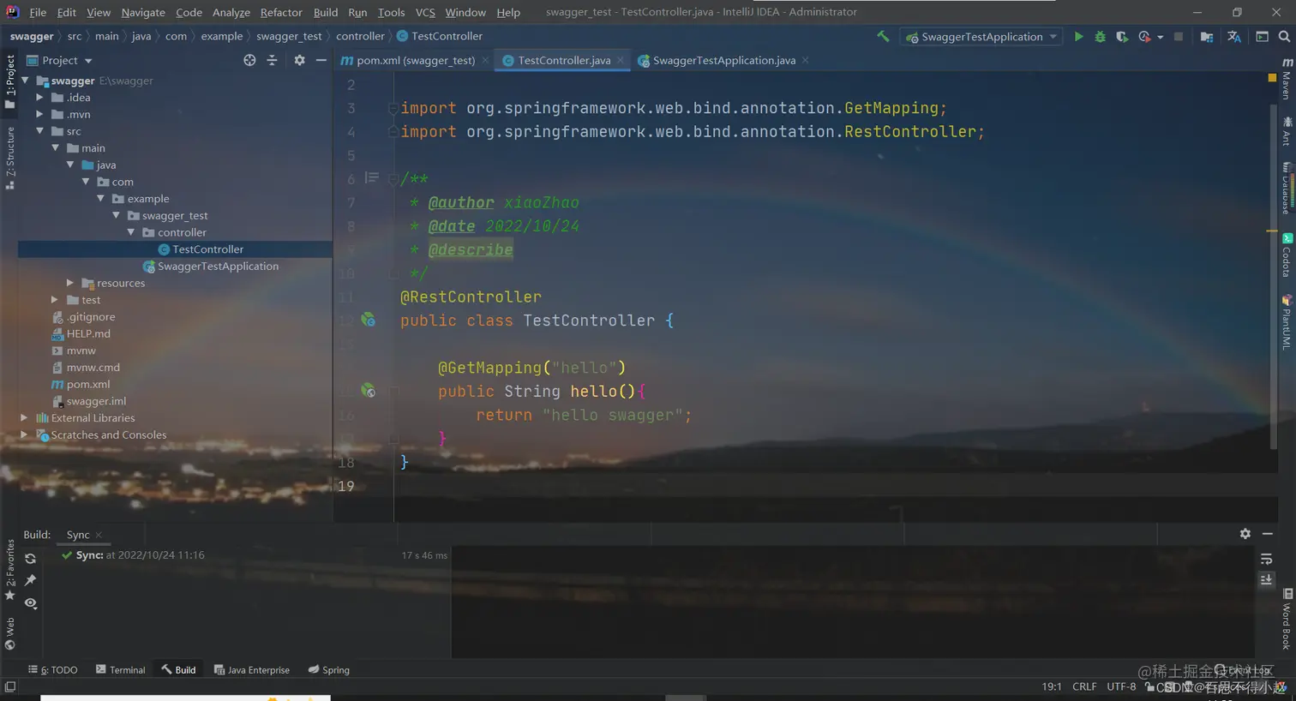Click the Build Project hammer icon

(x=883, y=37)
